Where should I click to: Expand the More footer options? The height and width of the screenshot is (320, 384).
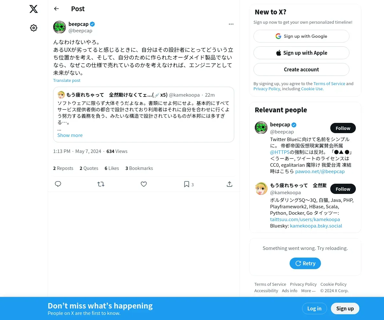point(308,291)
